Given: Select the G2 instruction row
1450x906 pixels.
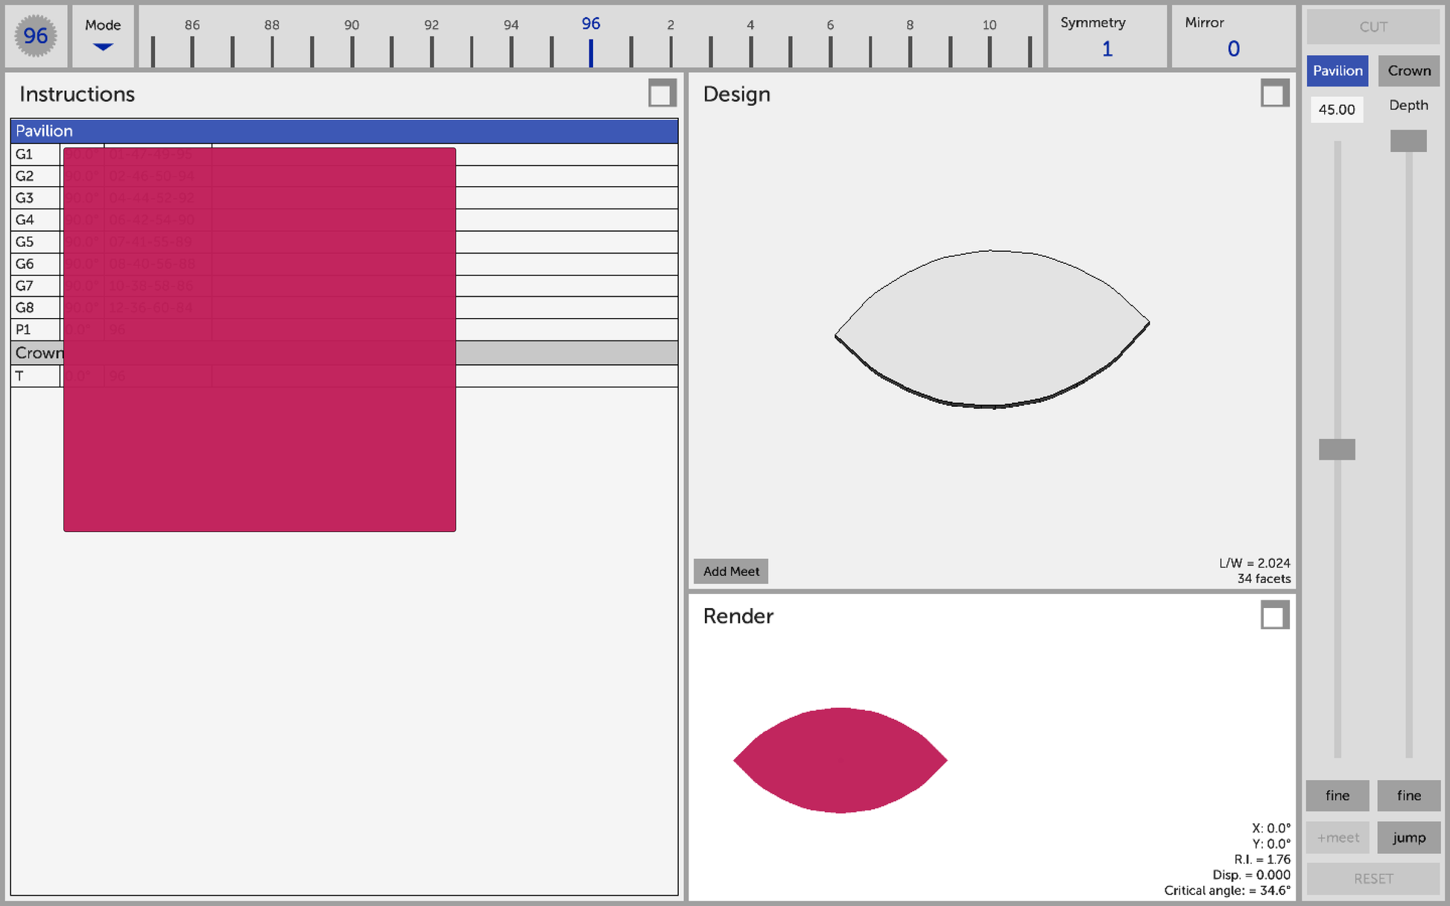Looking at the screenshot, I should point(344,176).
